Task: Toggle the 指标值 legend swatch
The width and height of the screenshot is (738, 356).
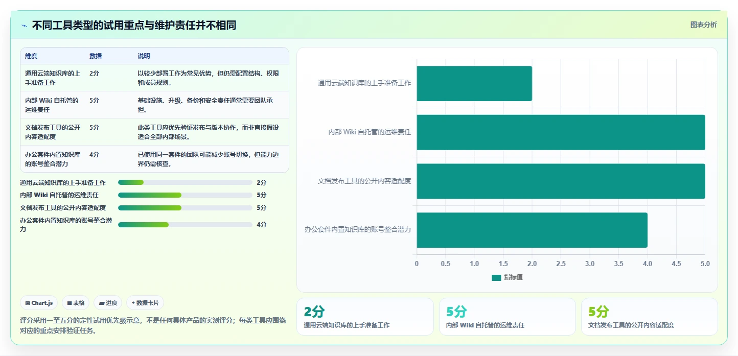Action: pos(496,277)
